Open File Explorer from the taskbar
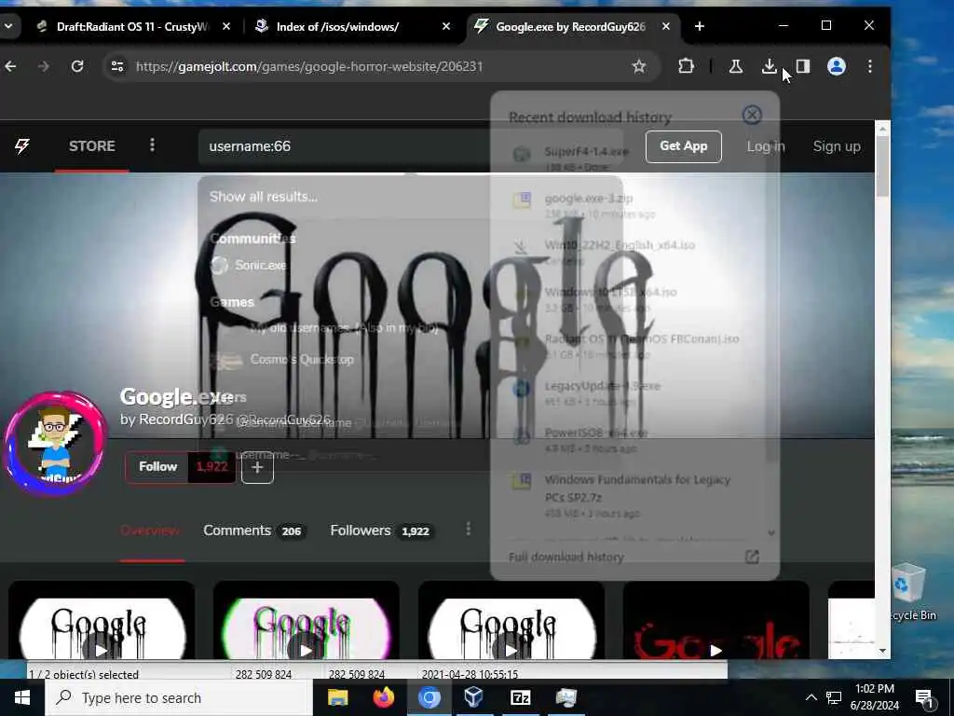The width and height of the screenshot is (954, 716). click(x=337, y=697)
